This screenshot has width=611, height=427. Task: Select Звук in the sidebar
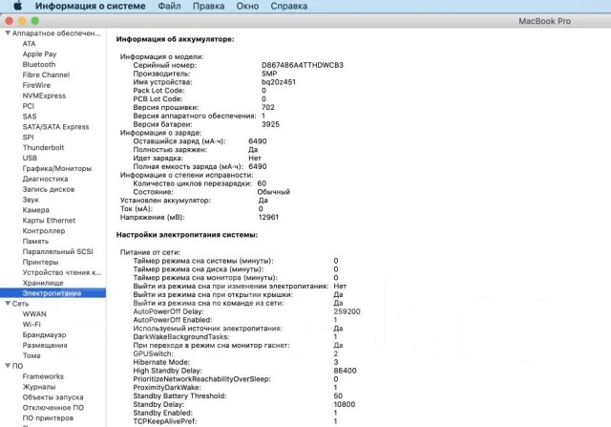[x=31, y=200]
